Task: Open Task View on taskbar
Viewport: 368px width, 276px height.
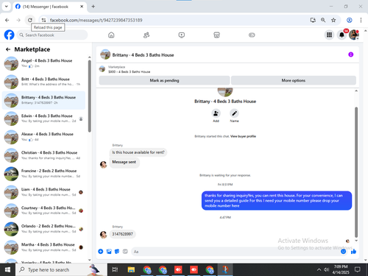Action: [115, 269]
